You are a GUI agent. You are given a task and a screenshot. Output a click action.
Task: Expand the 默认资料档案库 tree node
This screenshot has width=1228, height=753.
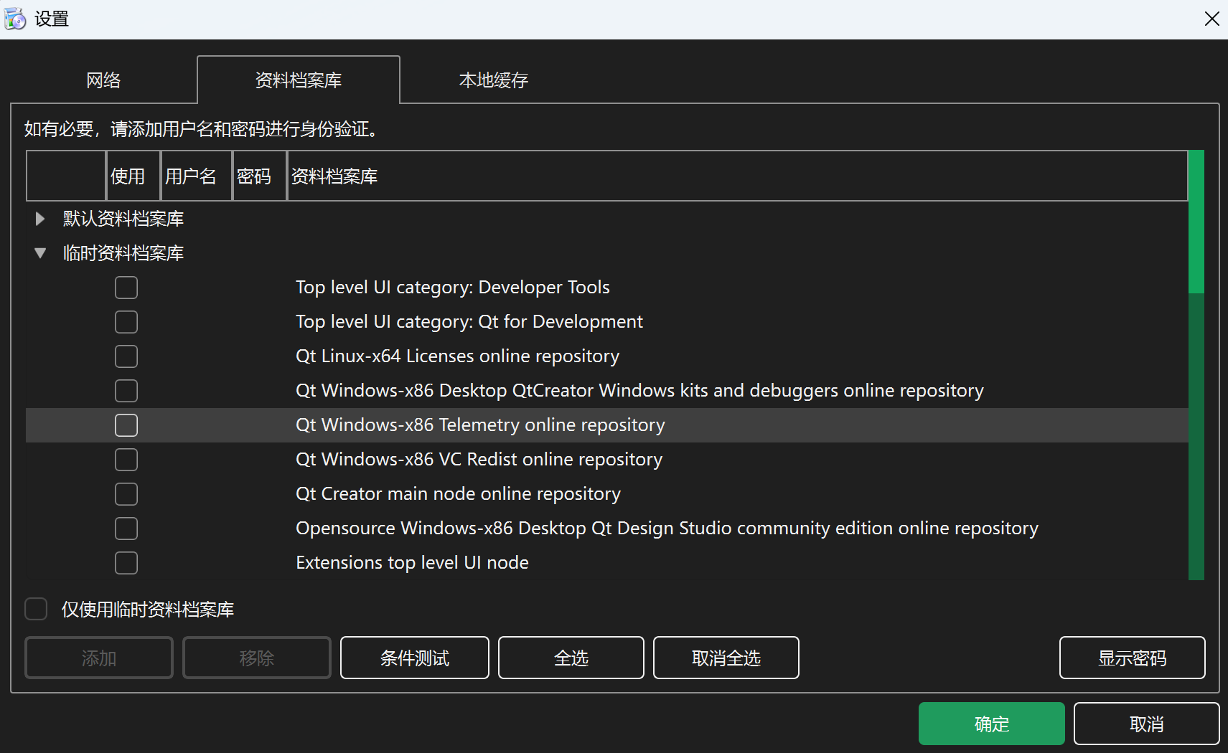click(40, 219)
